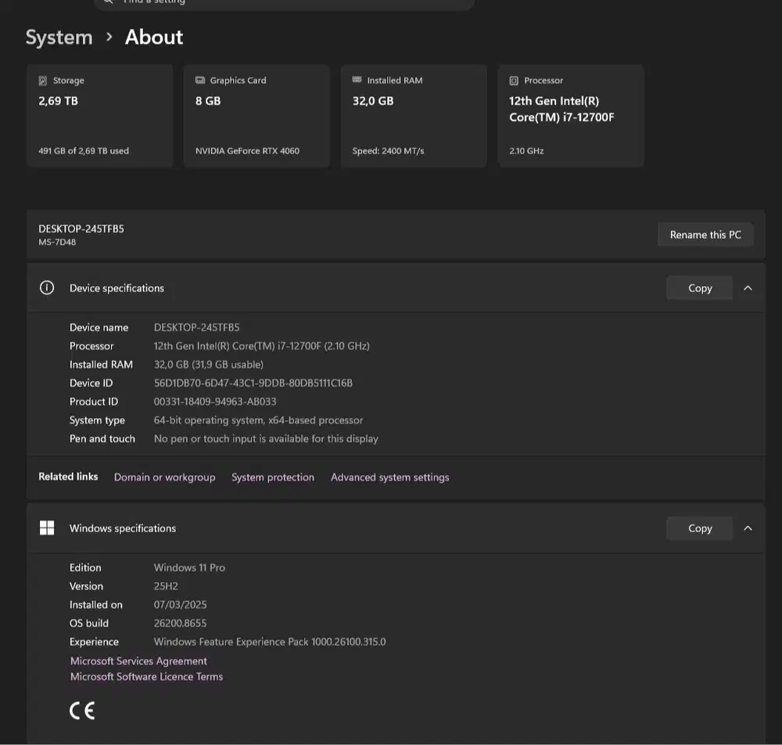Open the Storage 2,69 TB card

tap(100, 116)
